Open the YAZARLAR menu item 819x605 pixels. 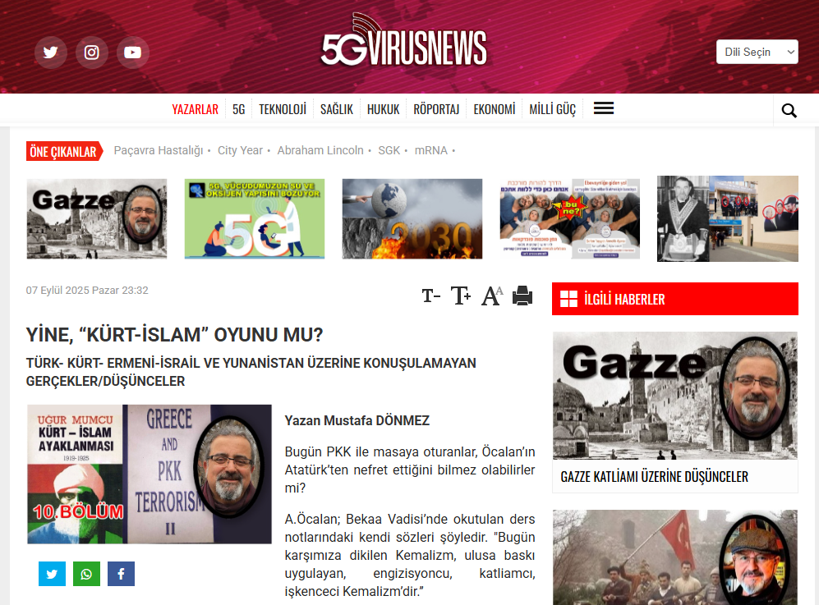pyautogui.click(x=195, y=109)
